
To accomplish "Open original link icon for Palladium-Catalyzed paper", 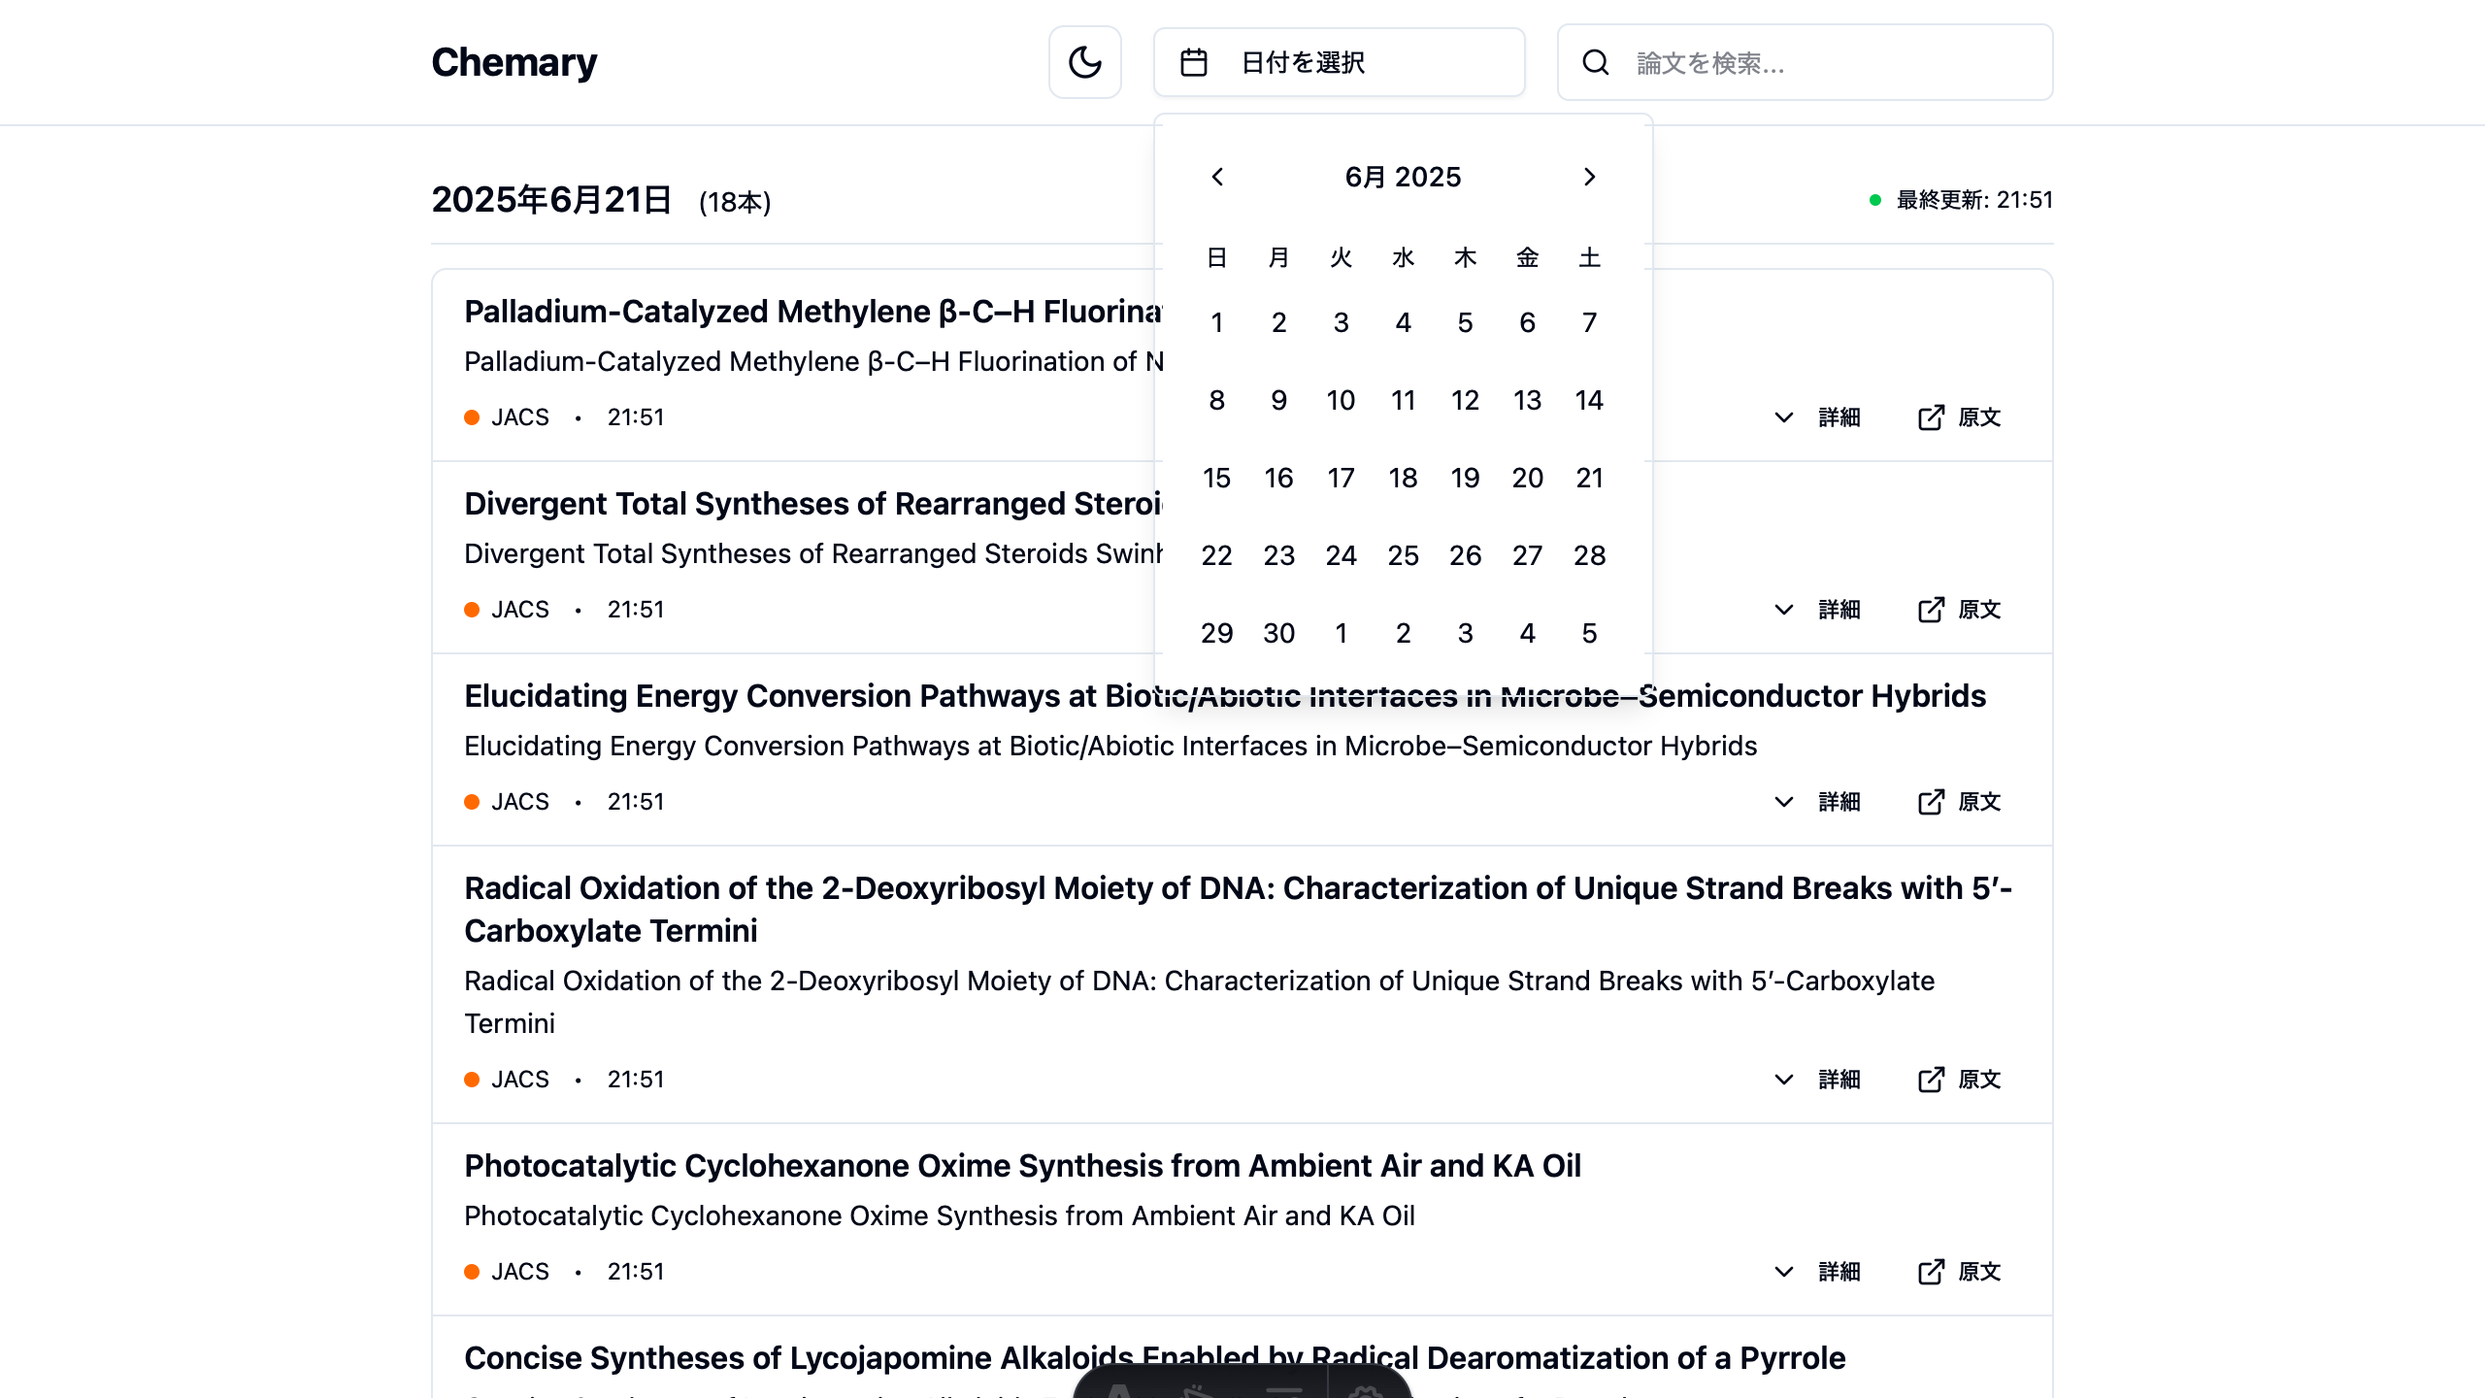I will click(x=1931, y=417).
